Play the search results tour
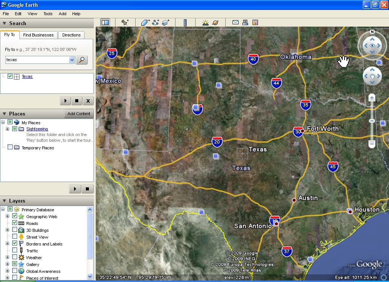389x282 pixels. coord(65,101)
